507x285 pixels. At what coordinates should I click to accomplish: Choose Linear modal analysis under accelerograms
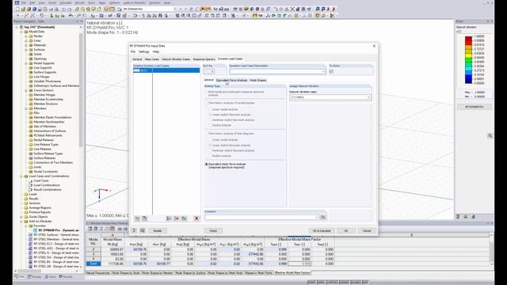[210, 109]
